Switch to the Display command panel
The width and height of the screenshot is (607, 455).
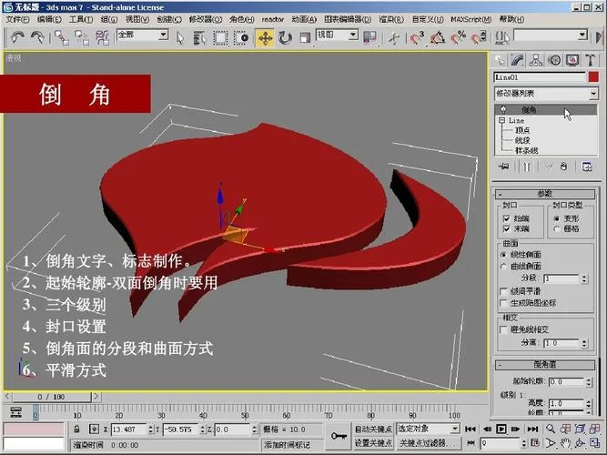click(x=572, y=60)
